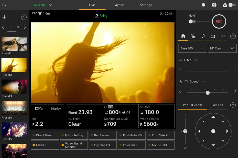Image resolution: width=238 pixels, height=158 pixels.
Task: Open the AF/MF focus settings tab
Action: [x=193, y=36]
